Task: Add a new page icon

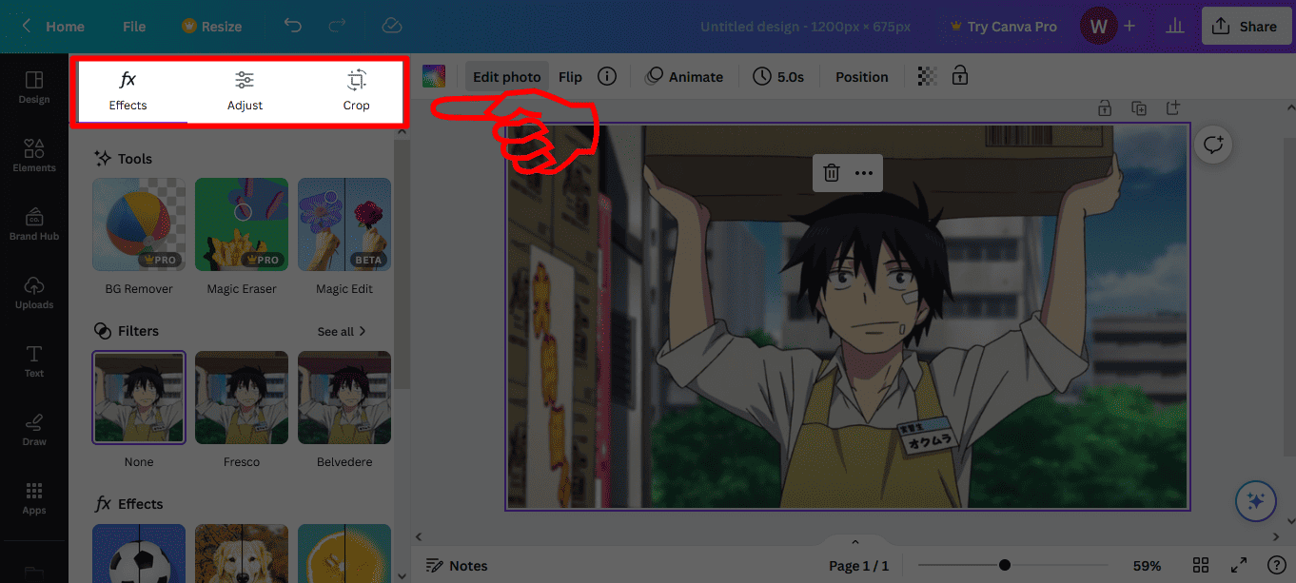Action: tap(1173, 107)
